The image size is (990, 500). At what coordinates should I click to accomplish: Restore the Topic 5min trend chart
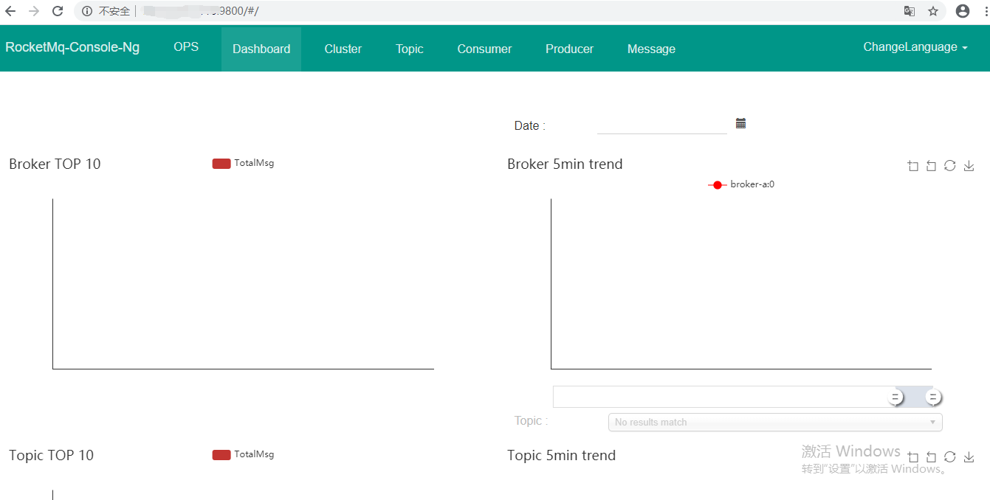point(950,457)
